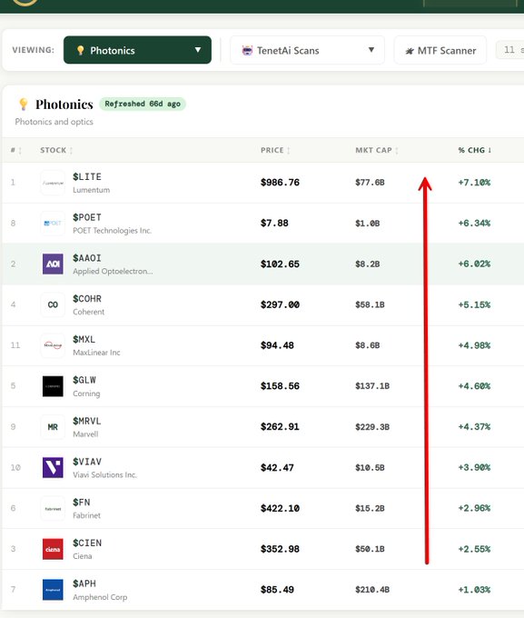Image resolution: width=524 pixels, height=618 pixels.
Task: Launch the MTF Scanner button
Action: pyautogui.click(x=440, y=50)
